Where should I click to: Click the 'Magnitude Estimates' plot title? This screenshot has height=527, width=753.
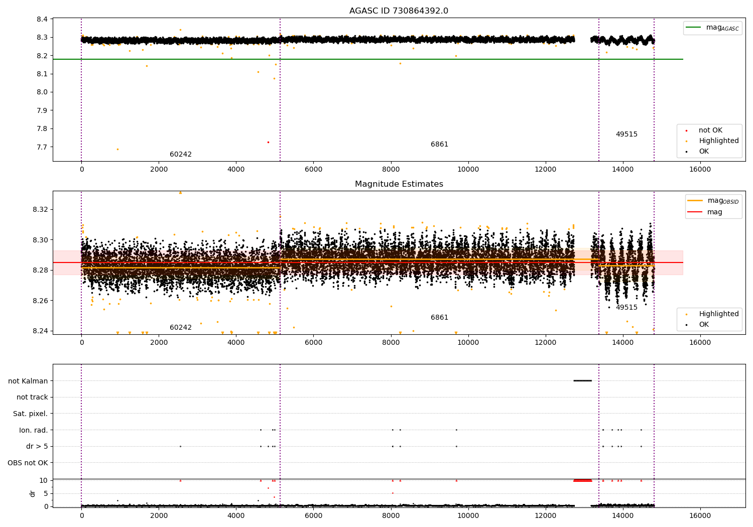point(399,184)
